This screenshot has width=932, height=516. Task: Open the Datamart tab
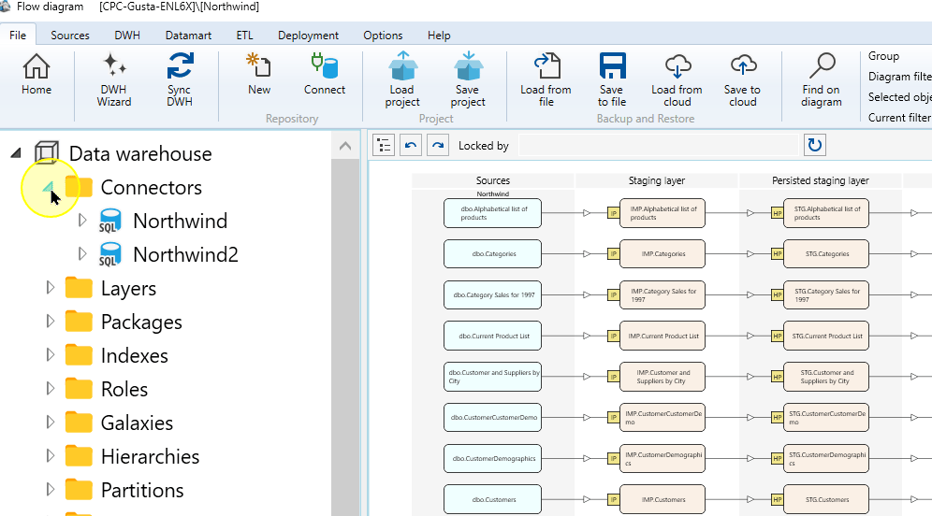(x=188, y=35)
